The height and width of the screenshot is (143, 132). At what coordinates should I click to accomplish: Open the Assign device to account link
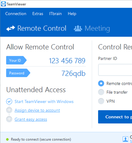coord(37,110)
